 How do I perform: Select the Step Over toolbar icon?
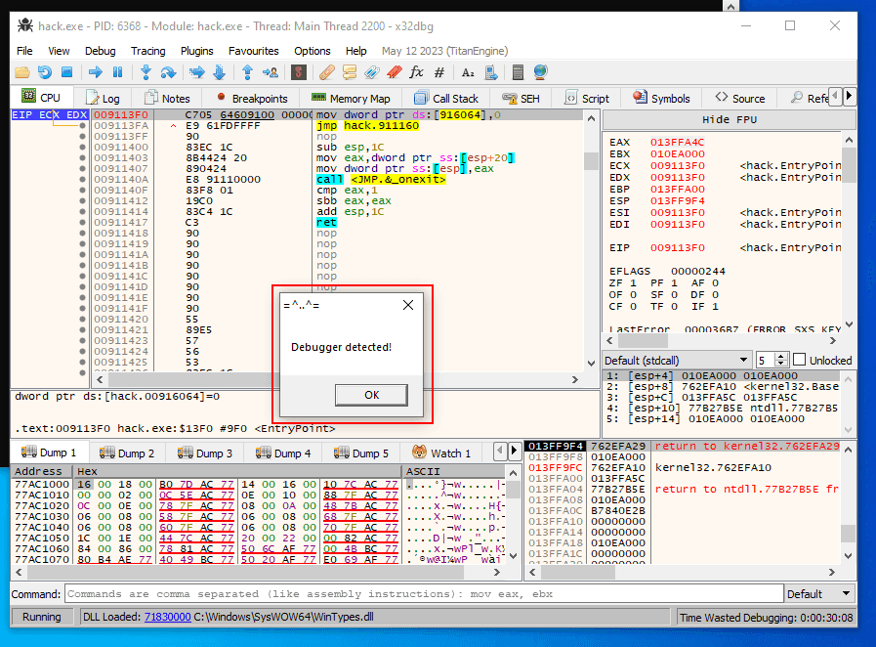click(167, 72)
